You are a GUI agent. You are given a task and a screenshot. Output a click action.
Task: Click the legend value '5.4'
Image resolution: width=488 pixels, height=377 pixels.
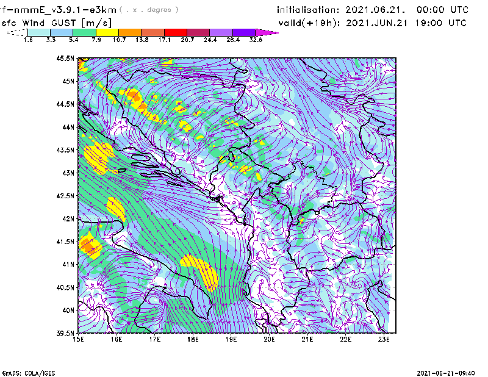click(73, 40)
